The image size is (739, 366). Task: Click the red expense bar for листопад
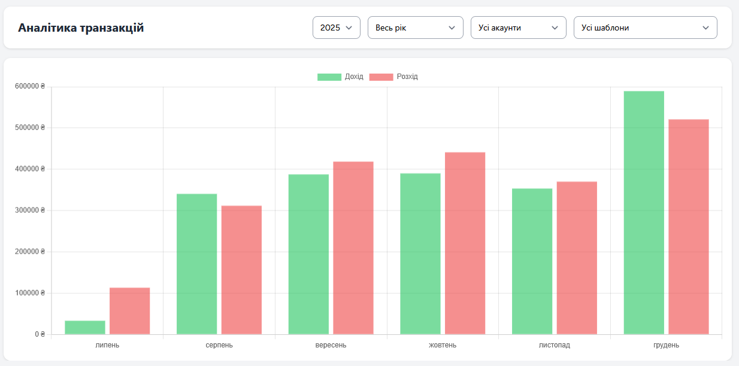pyautogui.click(x=576, y=257)
